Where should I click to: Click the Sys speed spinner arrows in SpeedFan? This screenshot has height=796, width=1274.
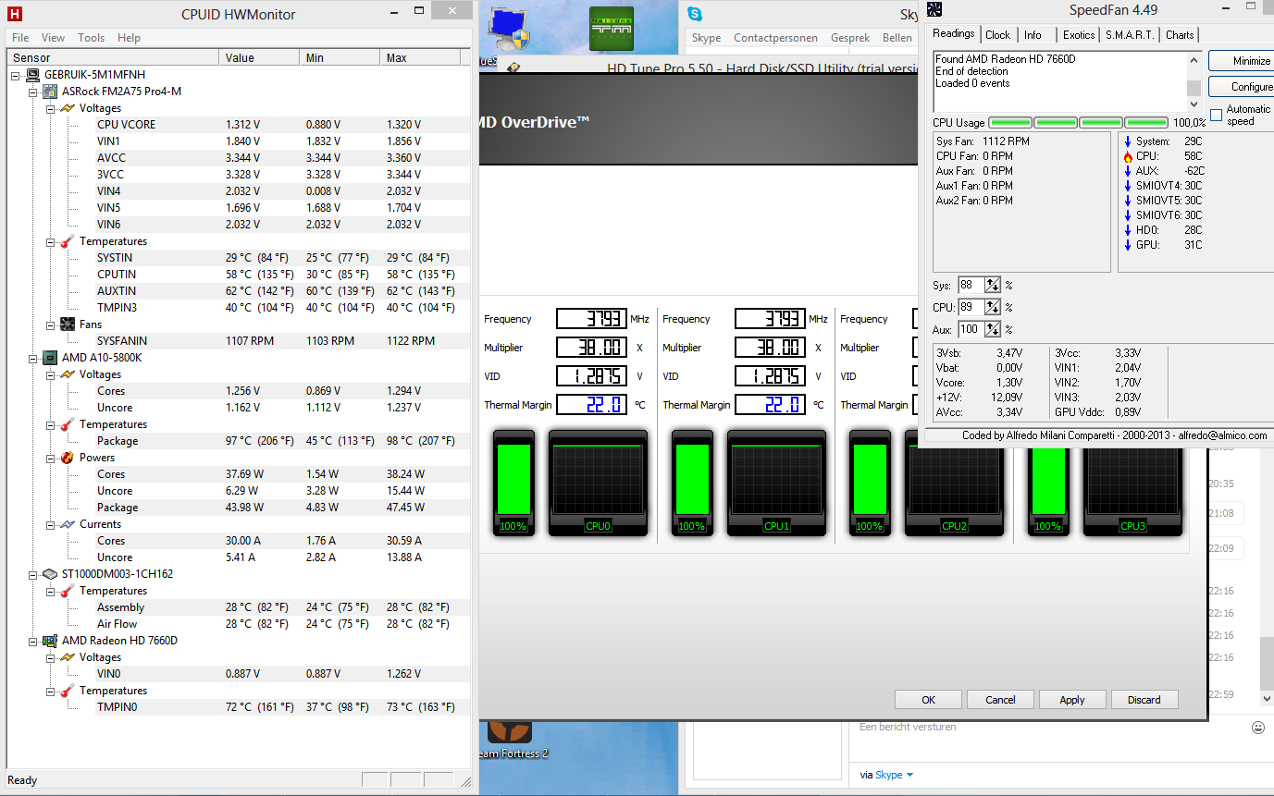(x=993, y=285)
